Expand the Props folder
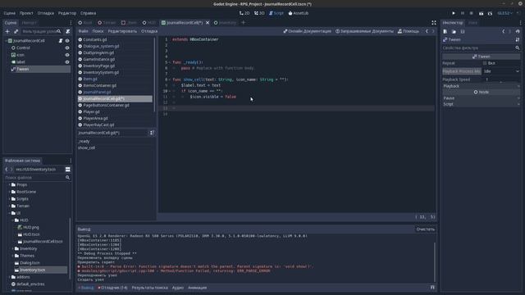525x295 pixels. tap(9, 184)
